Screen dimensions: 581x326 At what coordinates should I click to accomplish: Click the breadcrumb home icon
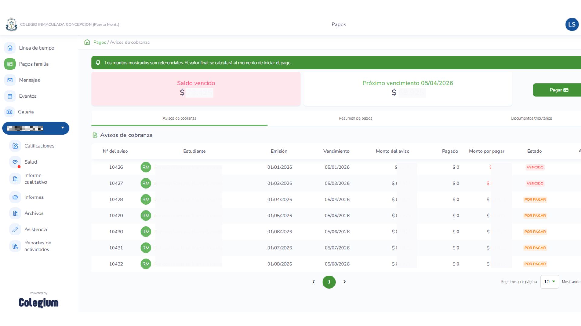point(87,42)
